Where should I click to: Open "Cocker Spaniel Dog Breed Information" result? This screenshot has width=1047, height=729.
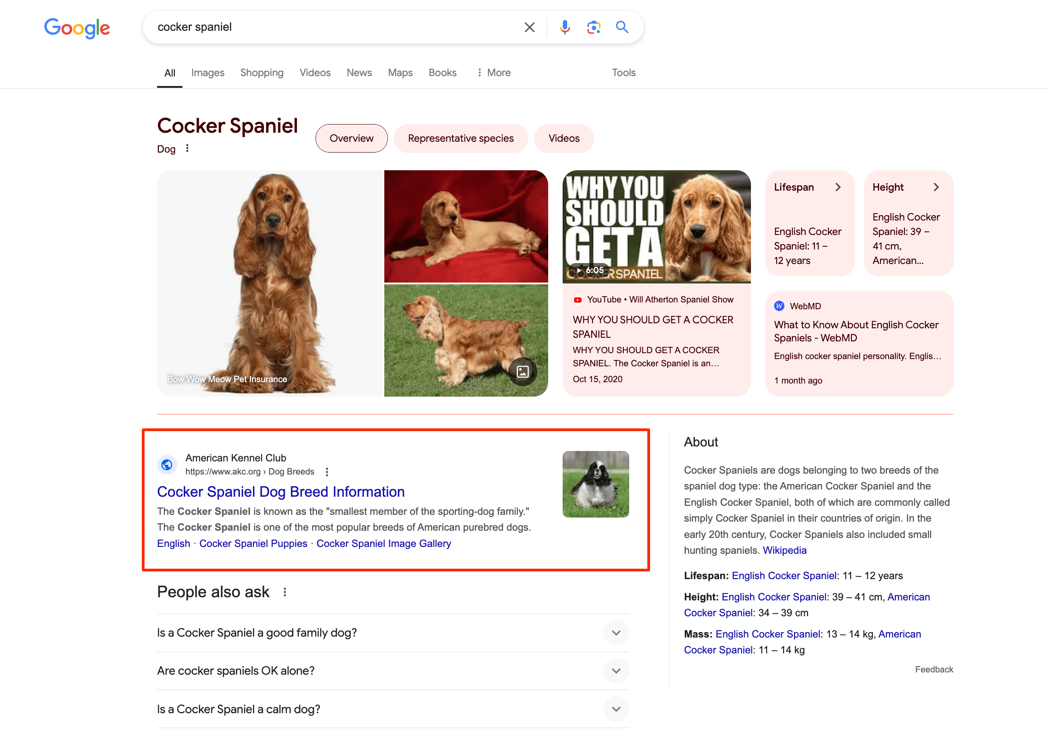[281, 492]
